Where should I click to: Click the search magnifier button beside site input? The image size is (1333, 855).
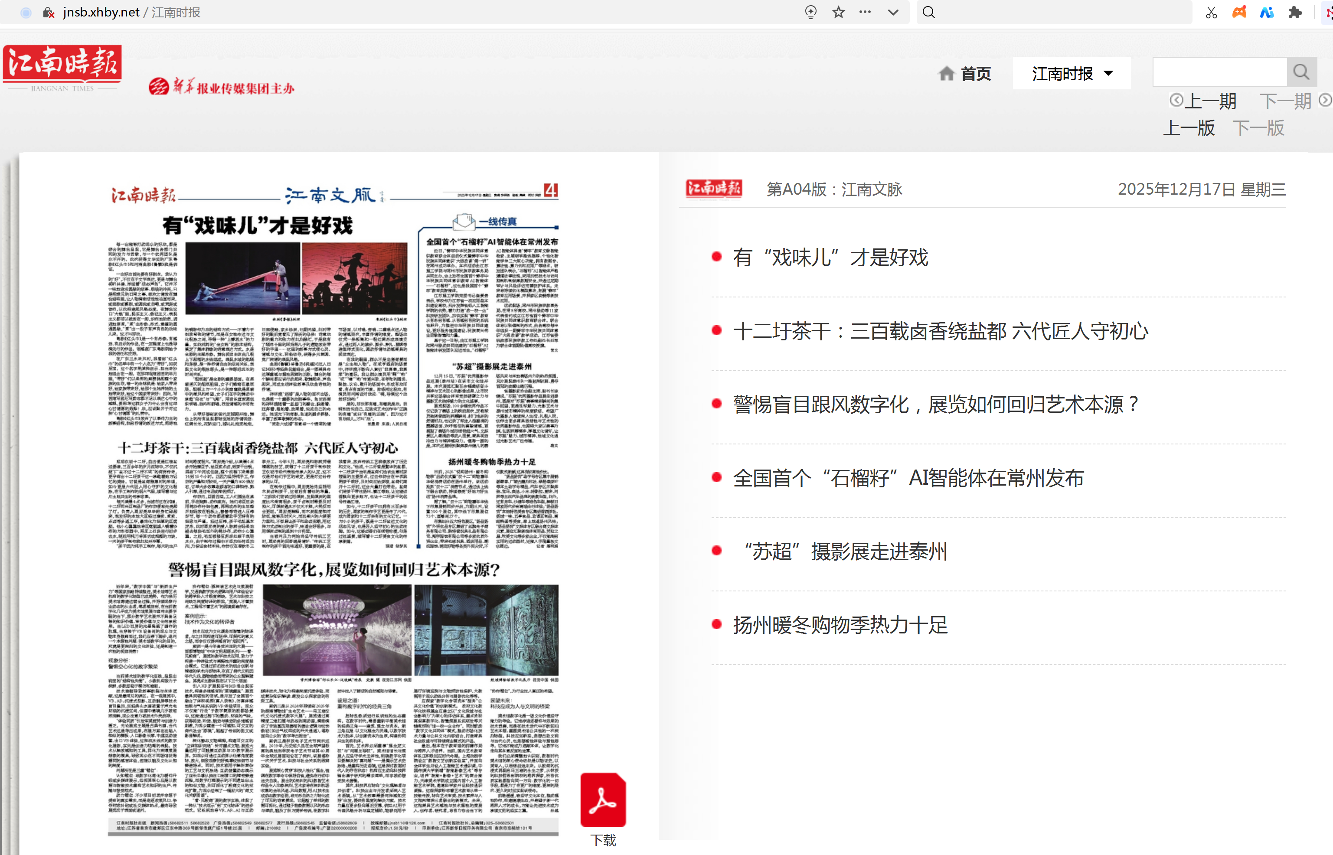click(1301, 72)
